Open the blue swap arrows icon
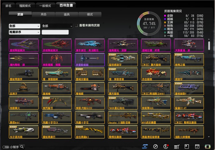The height and width of the screenshot is (150, 215). [145, 147]
